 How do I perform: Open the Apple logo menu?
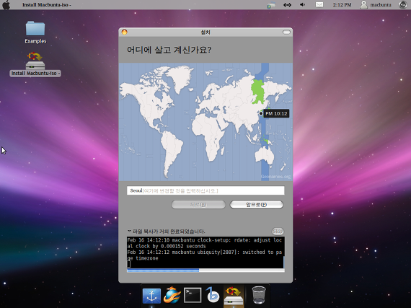coord(6,5)
